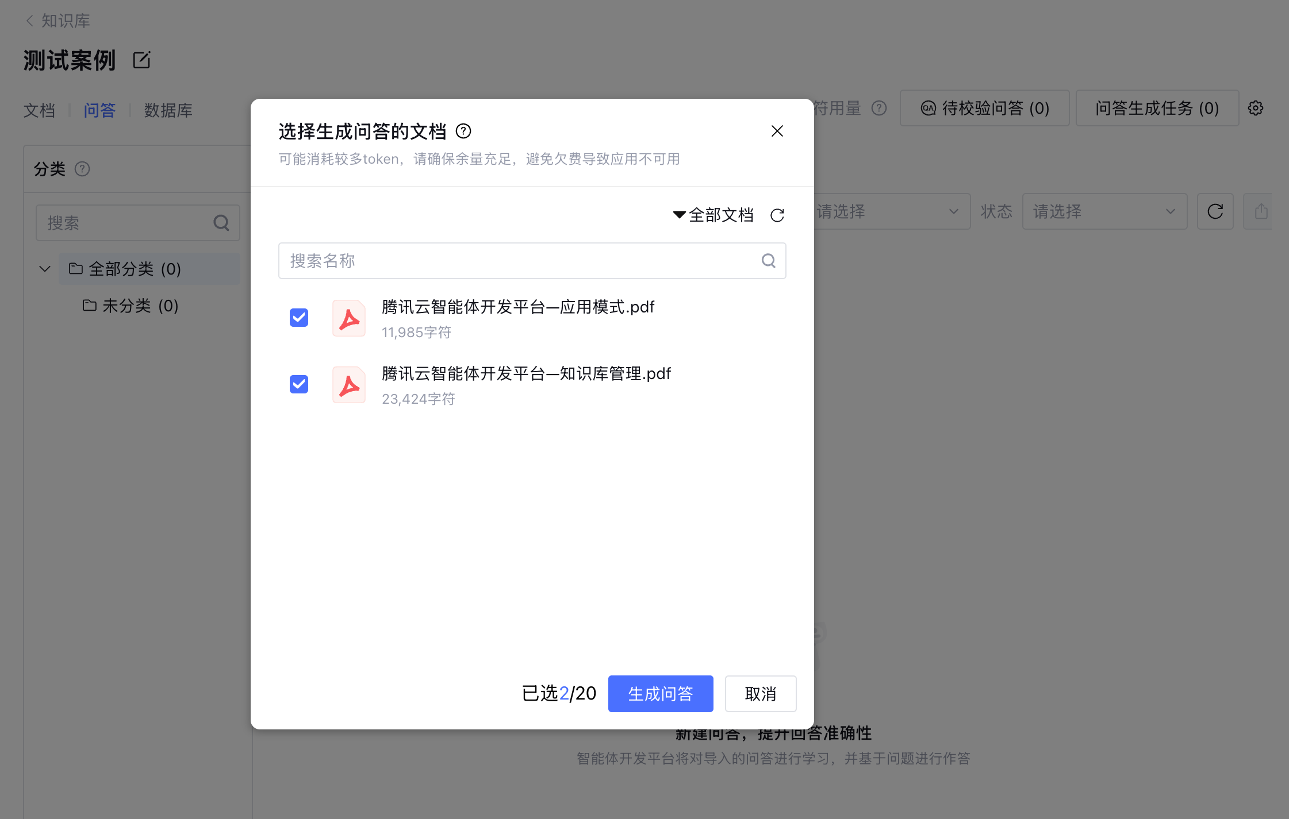Click the search icon in 搜索名称 field

[x=768, y=261]
